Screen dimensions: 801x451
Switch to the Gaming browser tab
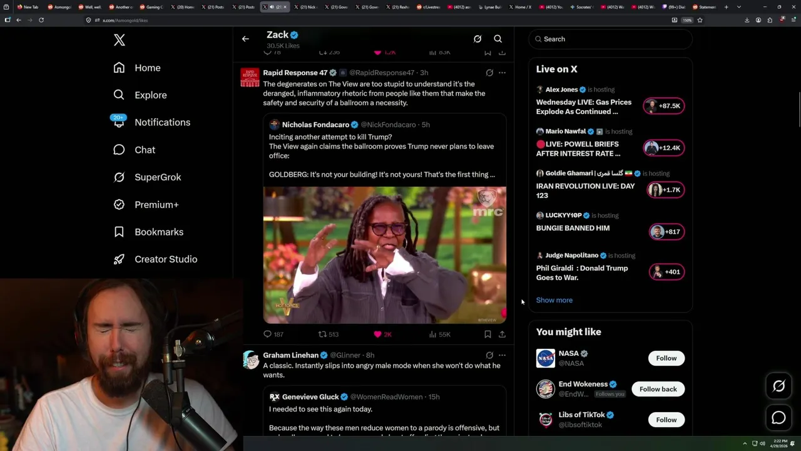tap(150, 7)
